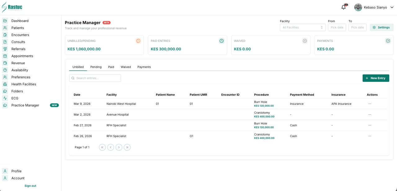
Task: Click the Practice Manager sidebar icon
Action: coord(5,105)
